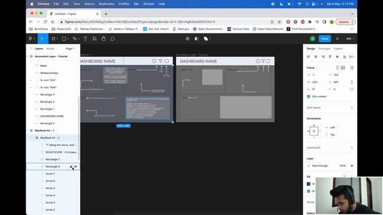Toggle the Clip content checkbox
The image size is (383, 215).
(x=309, y=96)
